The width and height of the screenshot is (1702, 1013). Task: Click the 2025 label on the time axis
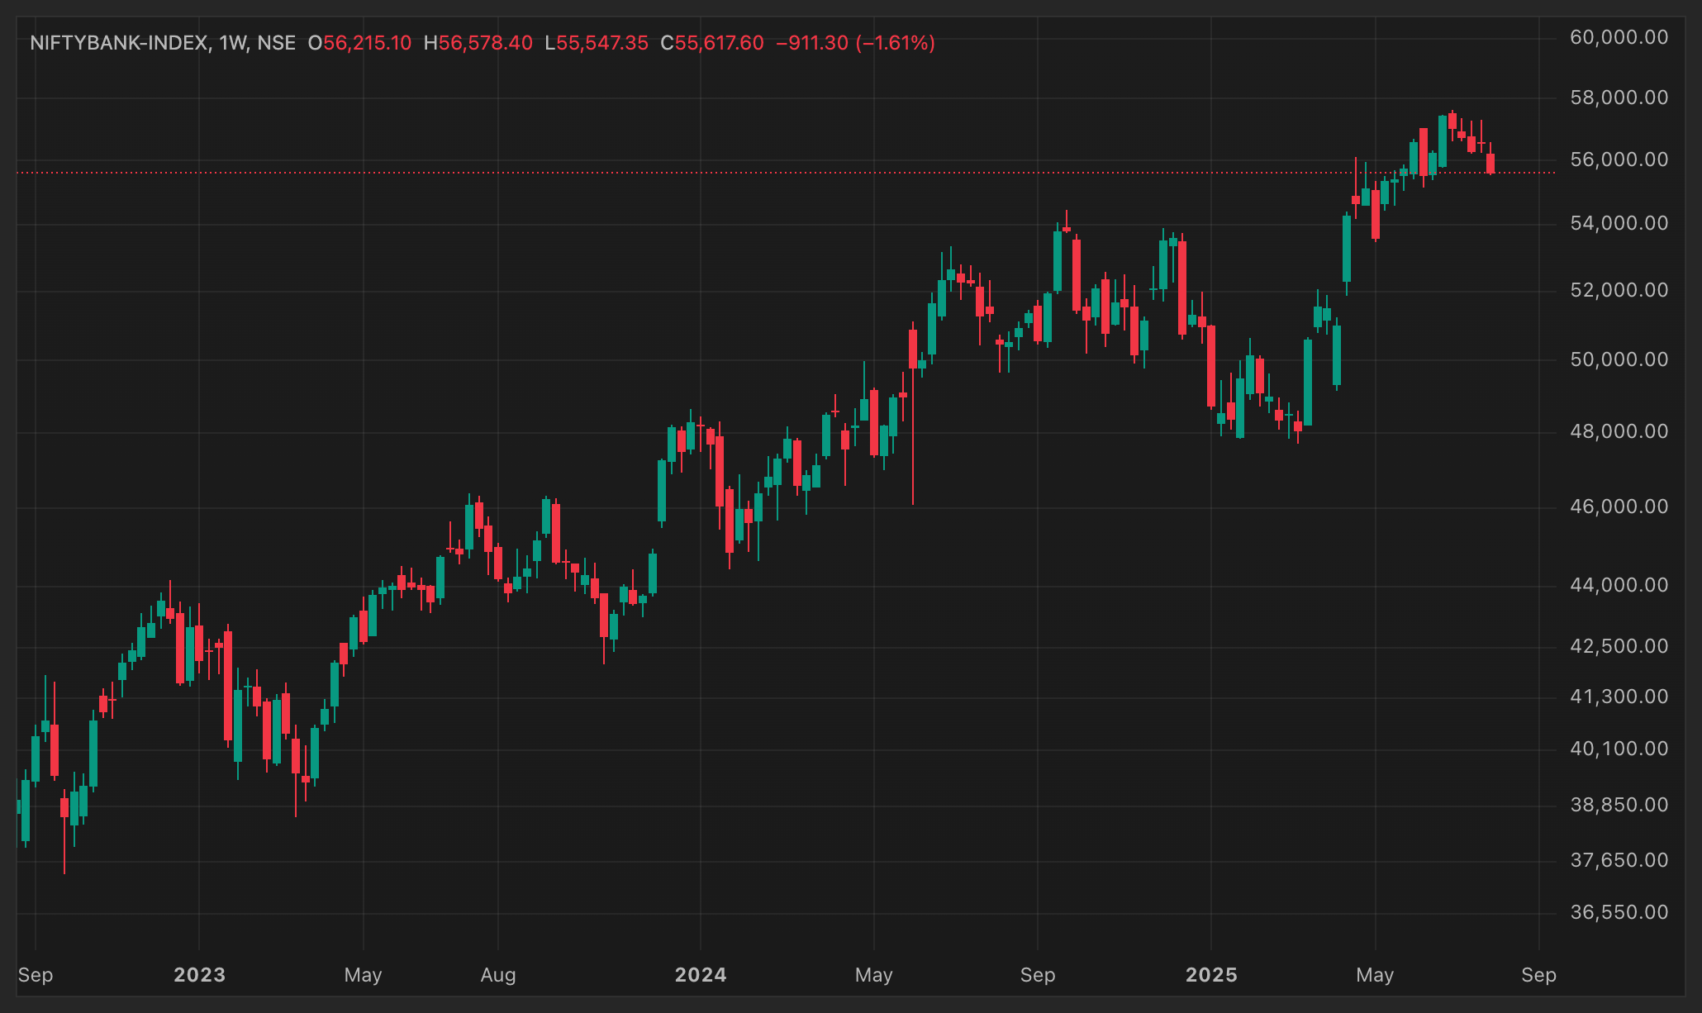(x=1211, y=975)
